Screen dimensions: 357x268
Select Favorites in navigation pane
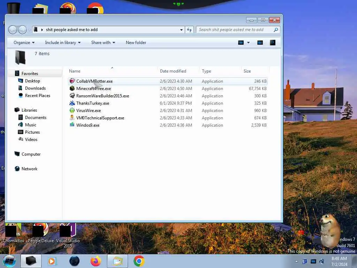(30, 73)
